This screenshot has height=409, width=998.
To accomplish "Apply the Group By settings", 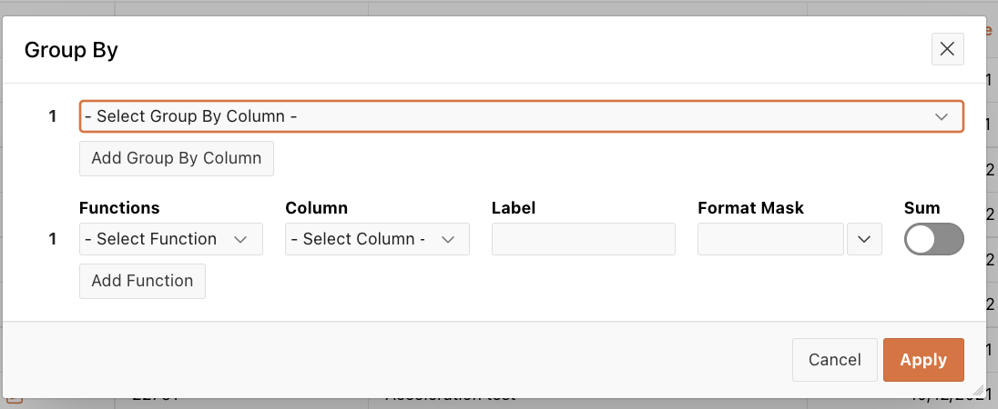I will click(x=923, y=360).
